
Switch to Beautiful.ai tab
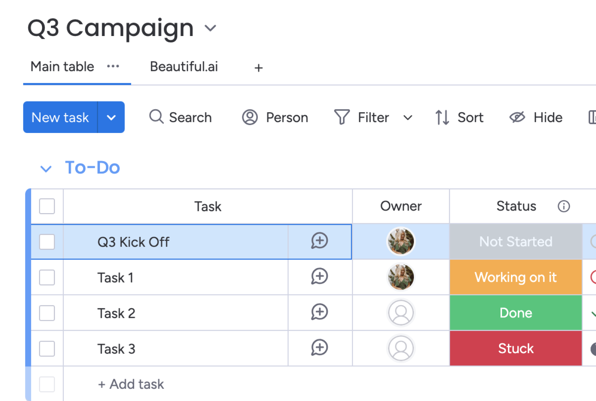click(184, 66)
